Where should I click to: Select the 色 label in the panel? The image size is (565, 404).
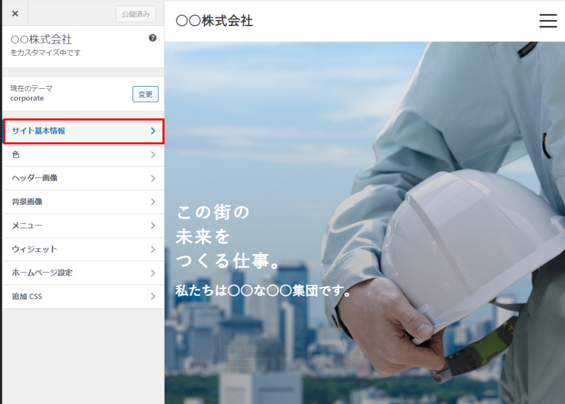pyautogui.click(x=15, y=155)
